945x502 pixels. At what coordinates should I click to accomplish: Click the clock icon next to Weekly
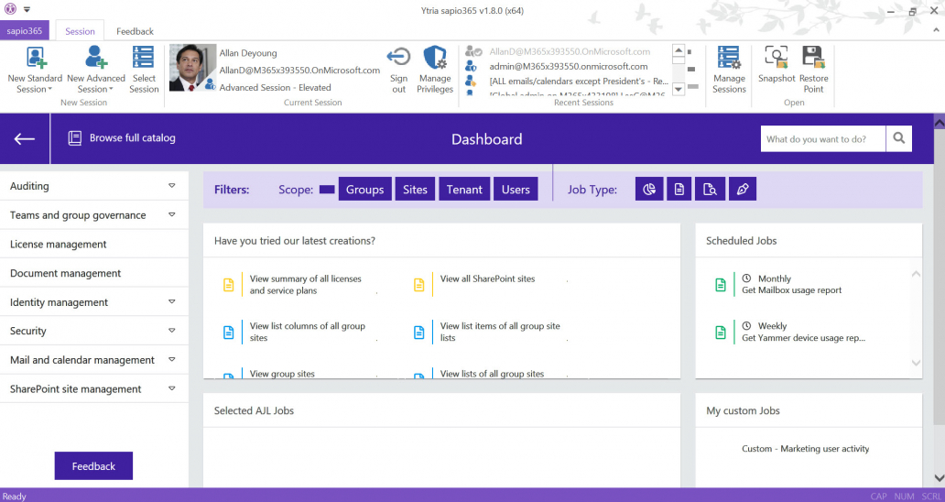(746, 326)
